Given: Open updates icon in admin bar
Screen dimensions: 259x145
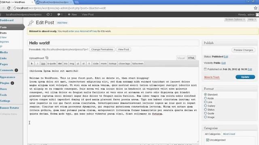Looking at the screenshot, I should point(49,14).
